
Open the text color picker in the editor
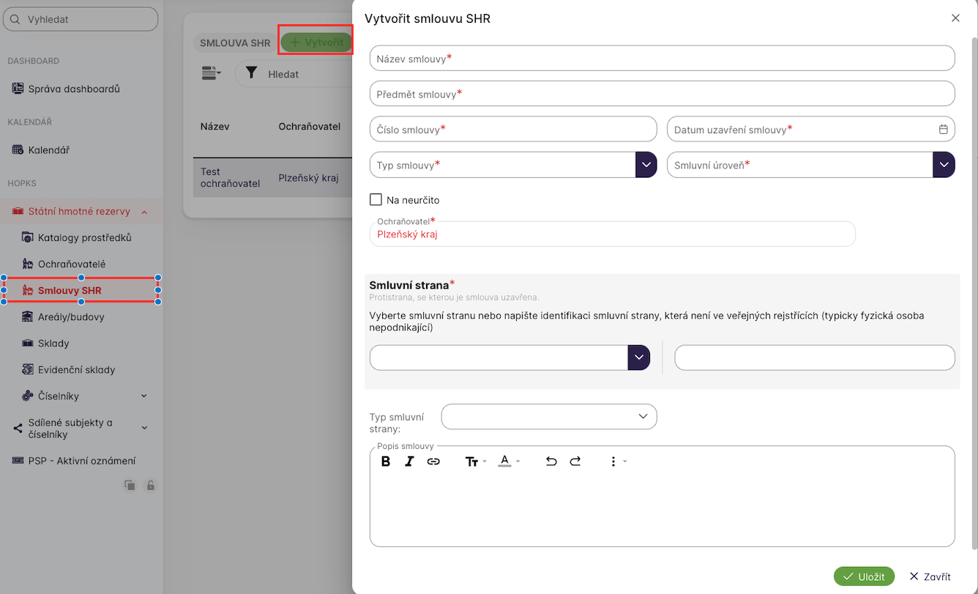[x=508, y=461]
